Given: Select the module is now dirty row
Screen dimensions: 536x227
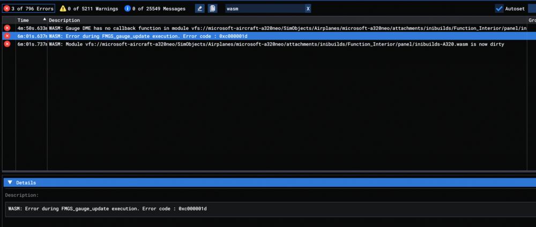Looking at the screenshot, I should click(x=268, y=44).
